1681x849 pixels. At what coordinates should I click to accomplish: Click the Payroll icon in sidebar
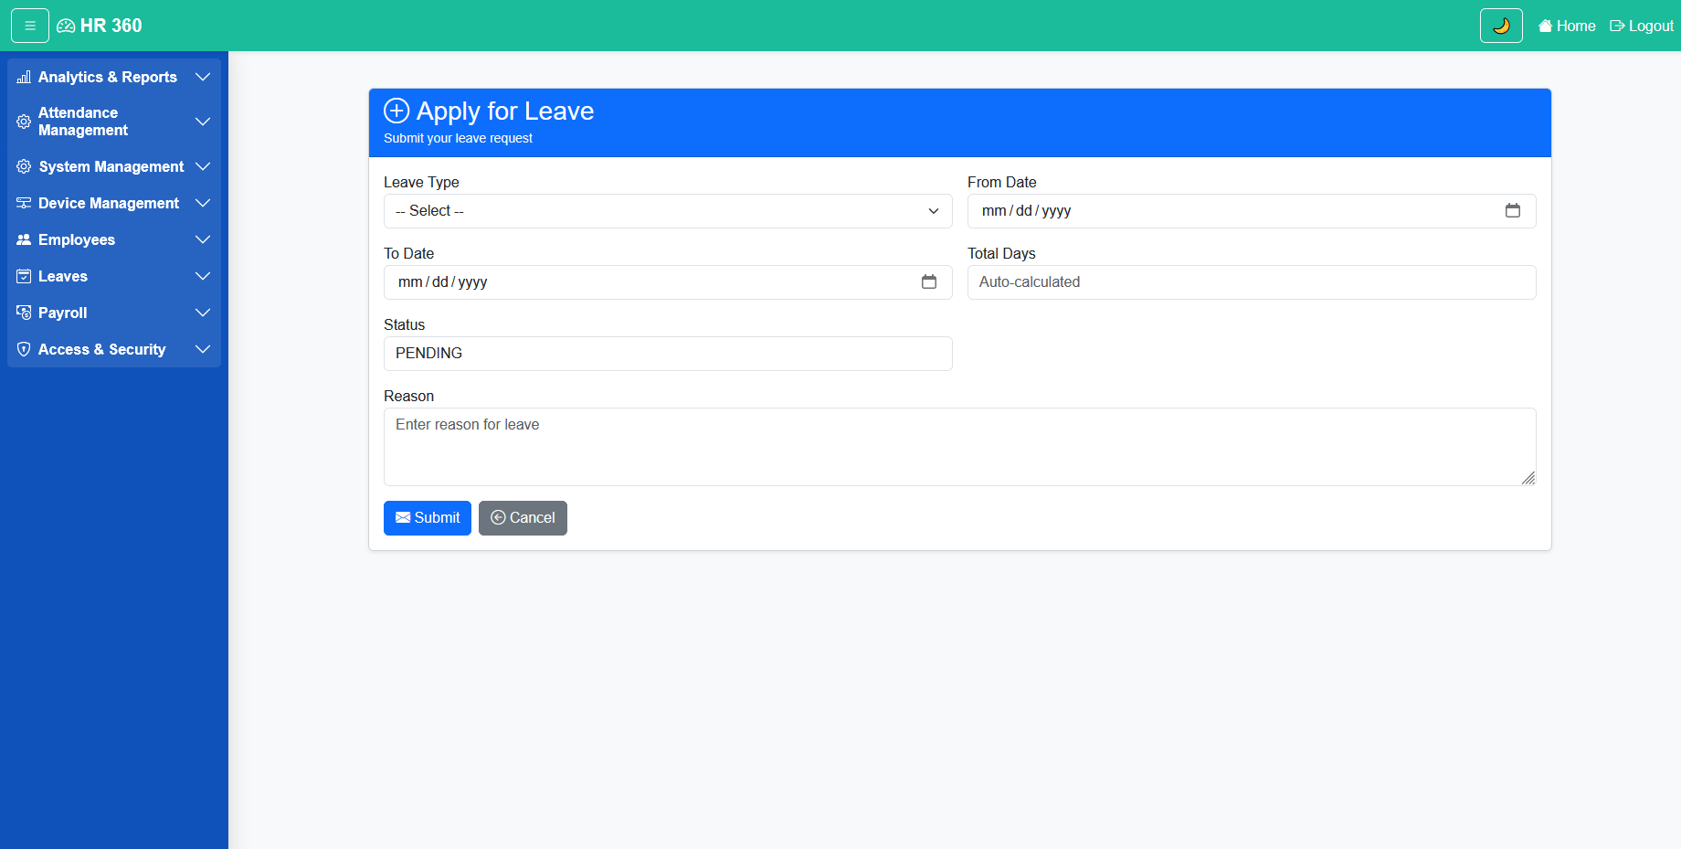tap(24, 313)
